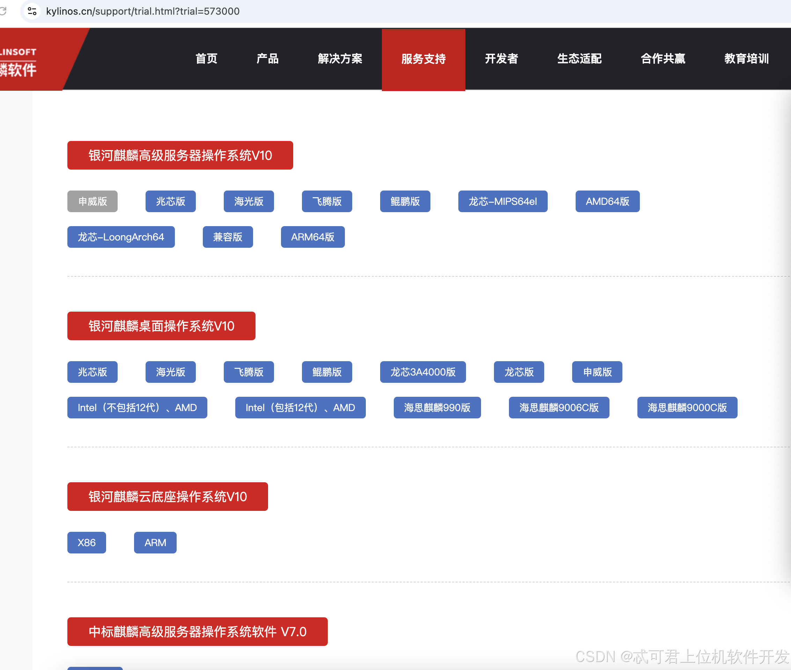Viewport: 791px width, 670px height.
Task: Open the 产品 navigation menu
Action: [x=267, y=59]
